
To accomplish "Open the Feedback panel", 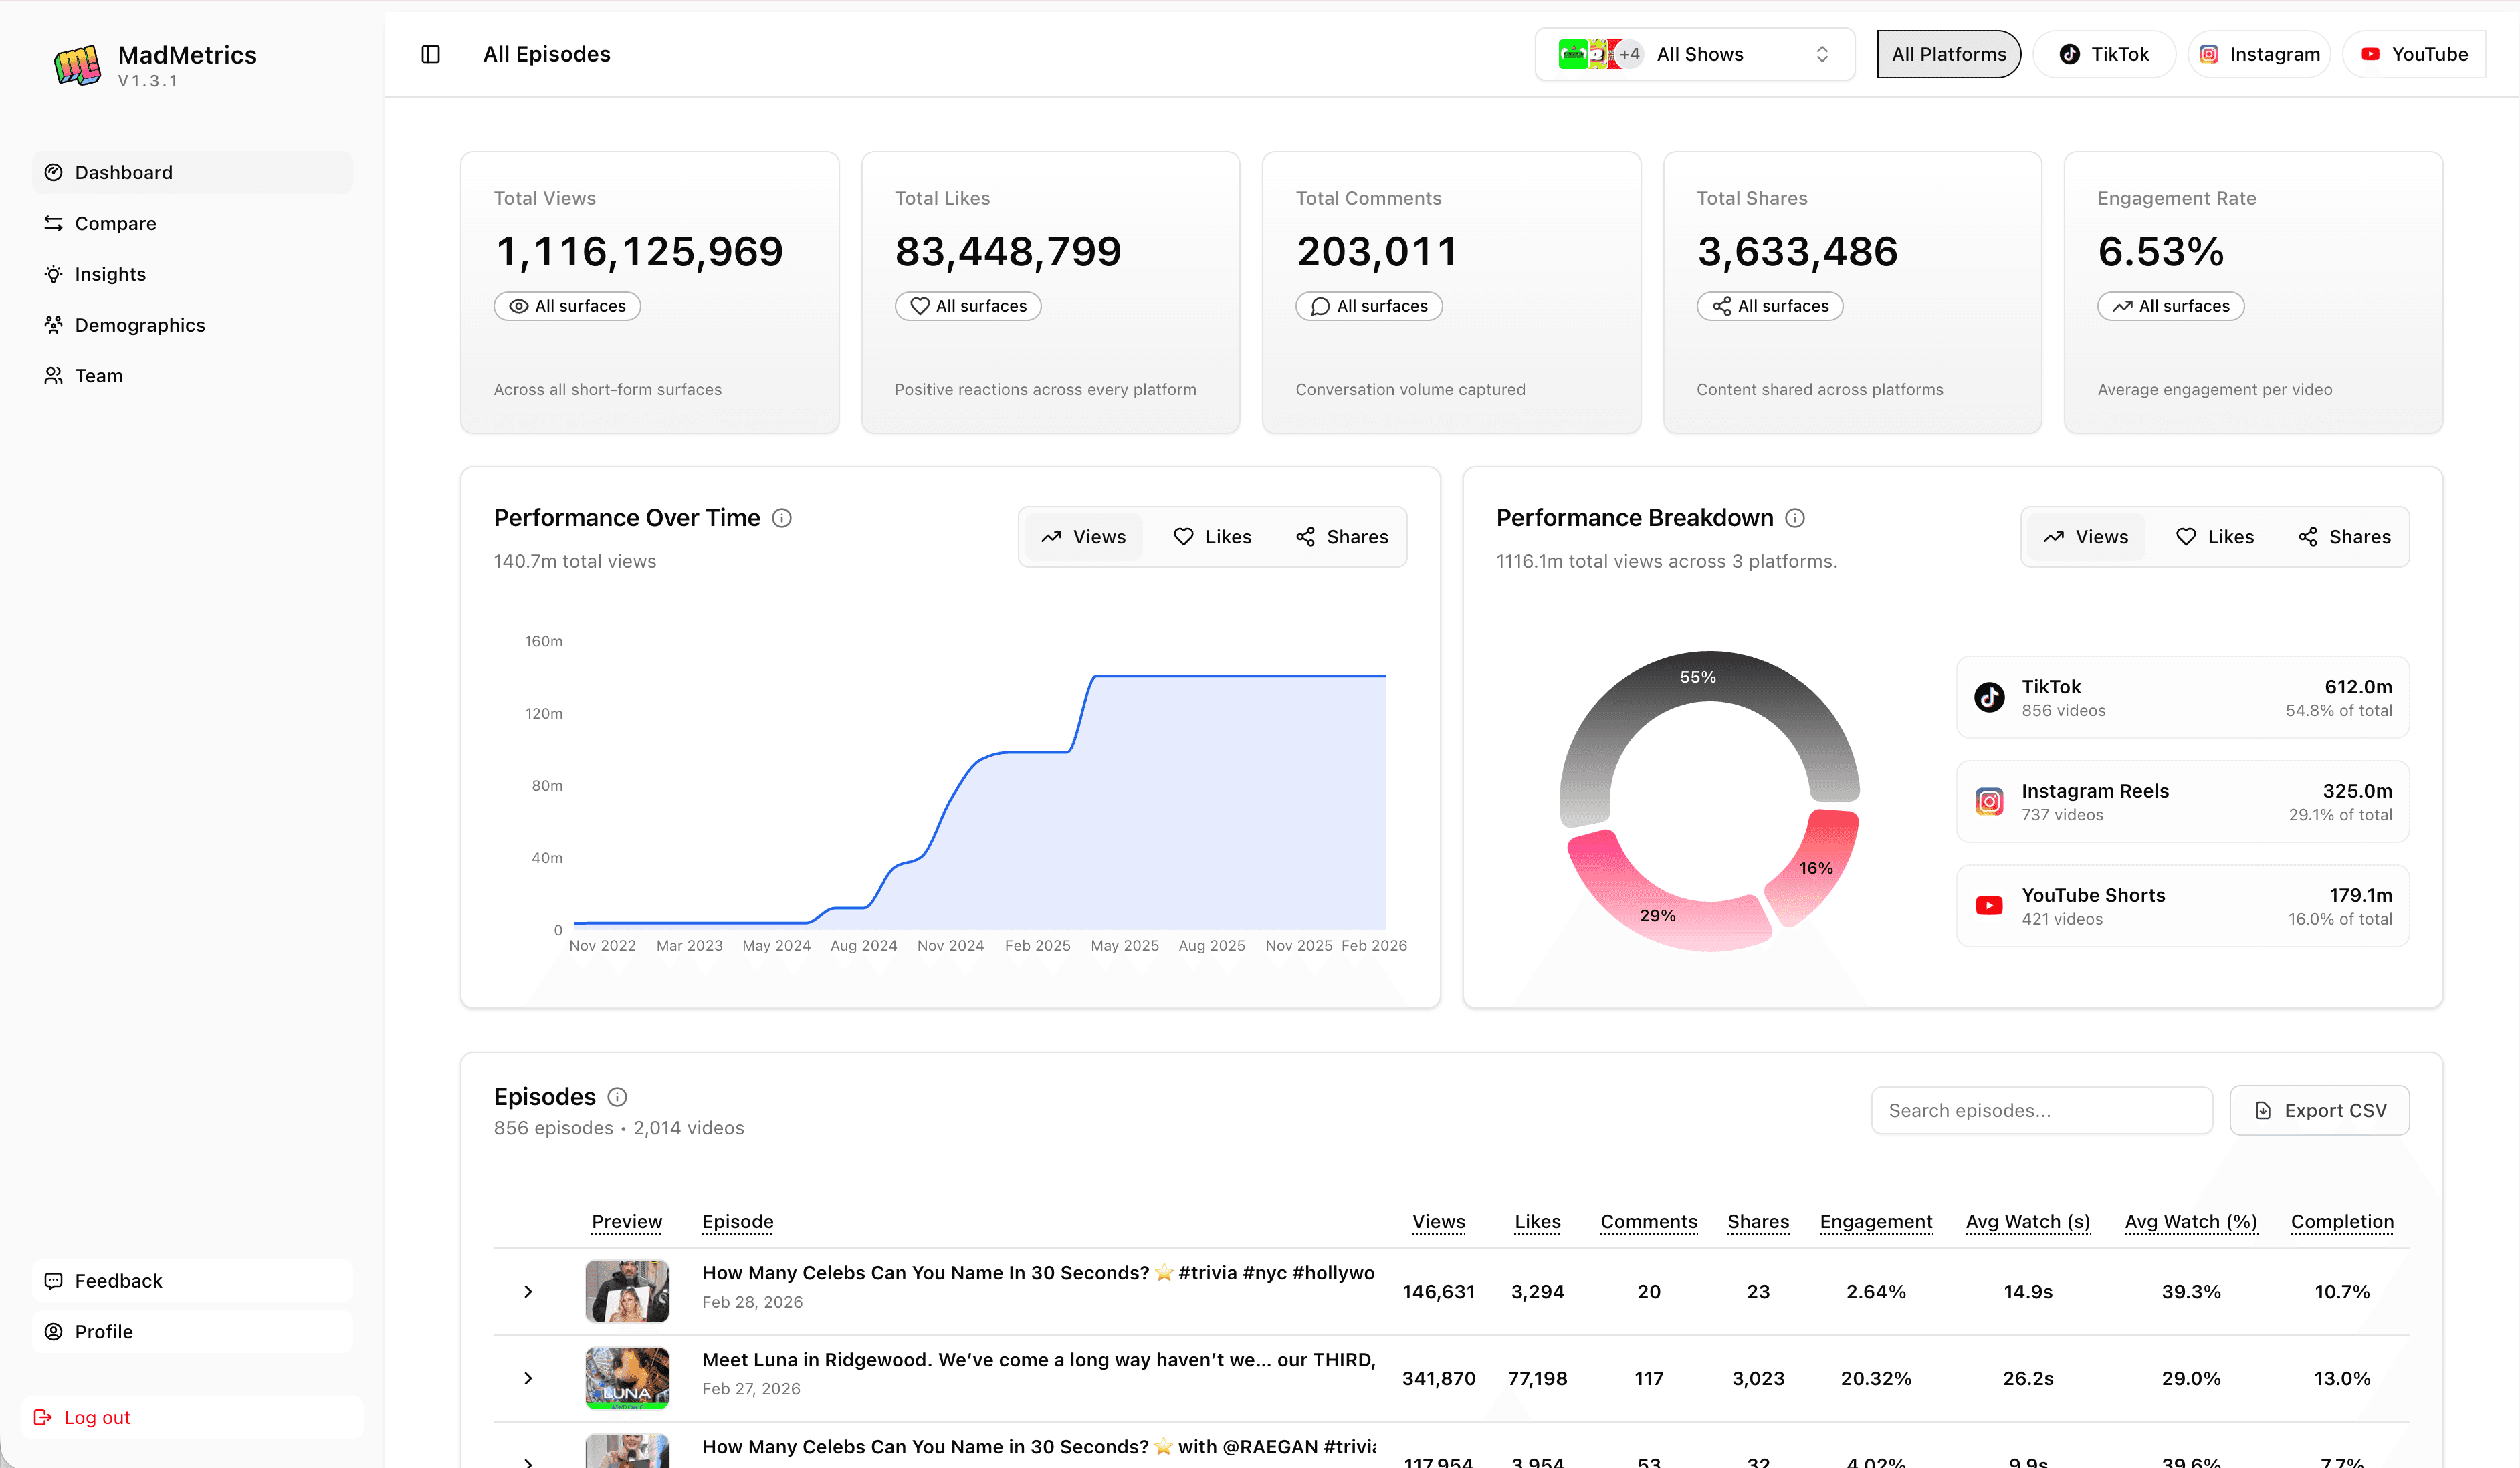I will (119, 1280).
